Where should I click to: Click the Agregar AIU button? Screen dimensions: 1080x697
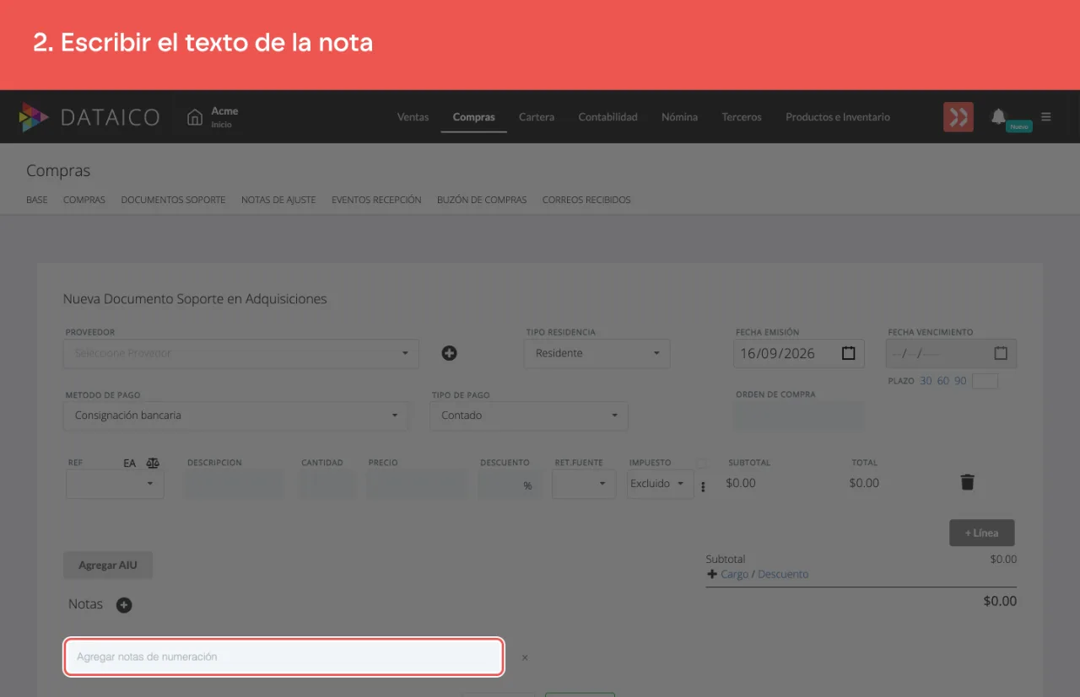click(x=108, y=566)
